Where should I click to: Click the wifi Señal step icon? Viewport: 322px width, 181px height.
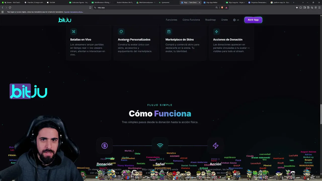point(160,146)
